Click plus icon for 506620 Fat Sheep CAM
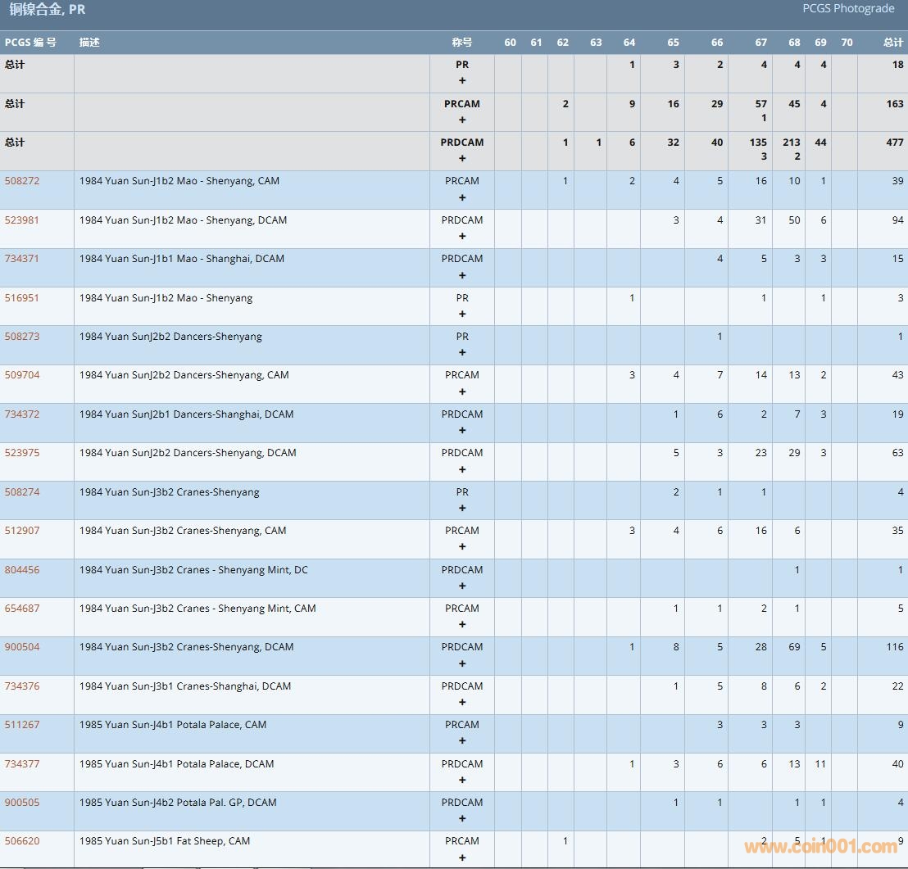Image resolution: width=908 pixels, height=869 pixels. (462, 858)
